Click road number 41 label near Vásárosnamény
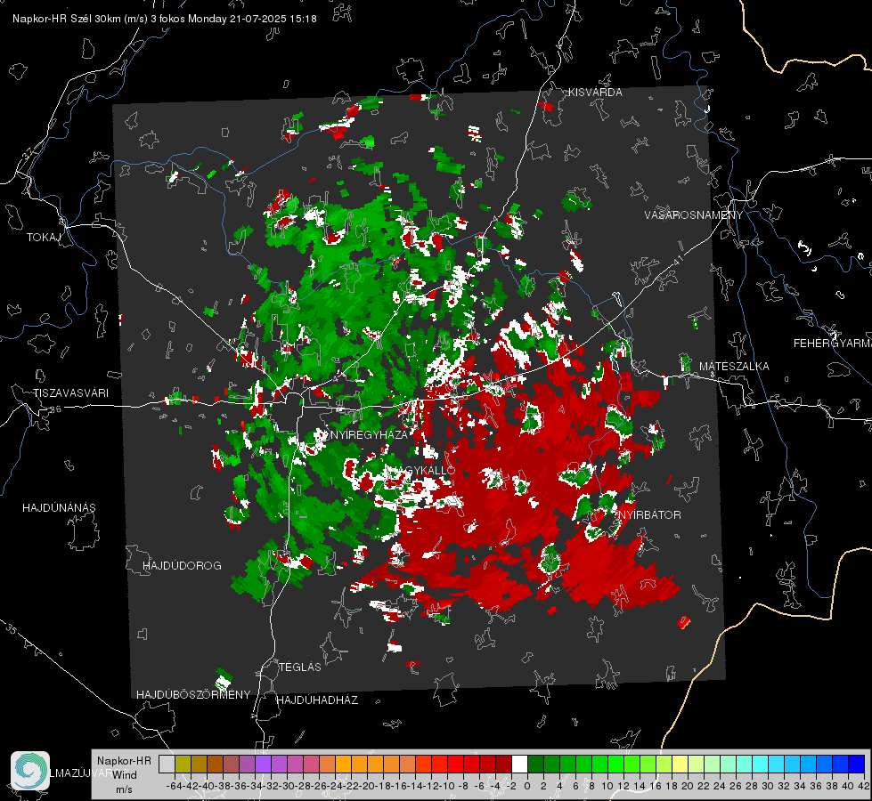This screenshot has height=801, width=872. coord(677,260)
